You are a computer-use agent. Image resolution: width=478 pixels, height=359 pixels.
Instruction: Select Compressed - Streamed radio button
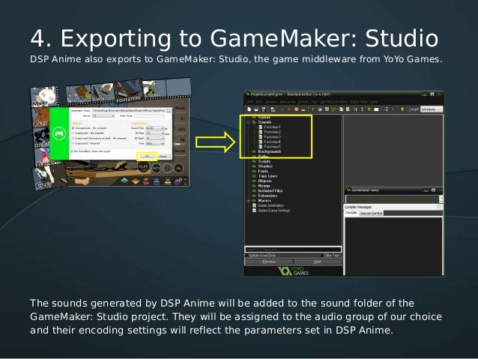tap(73, 143)
